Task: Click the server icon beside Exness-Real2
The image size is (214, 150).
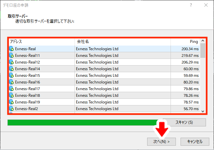Action: (11, 109)
